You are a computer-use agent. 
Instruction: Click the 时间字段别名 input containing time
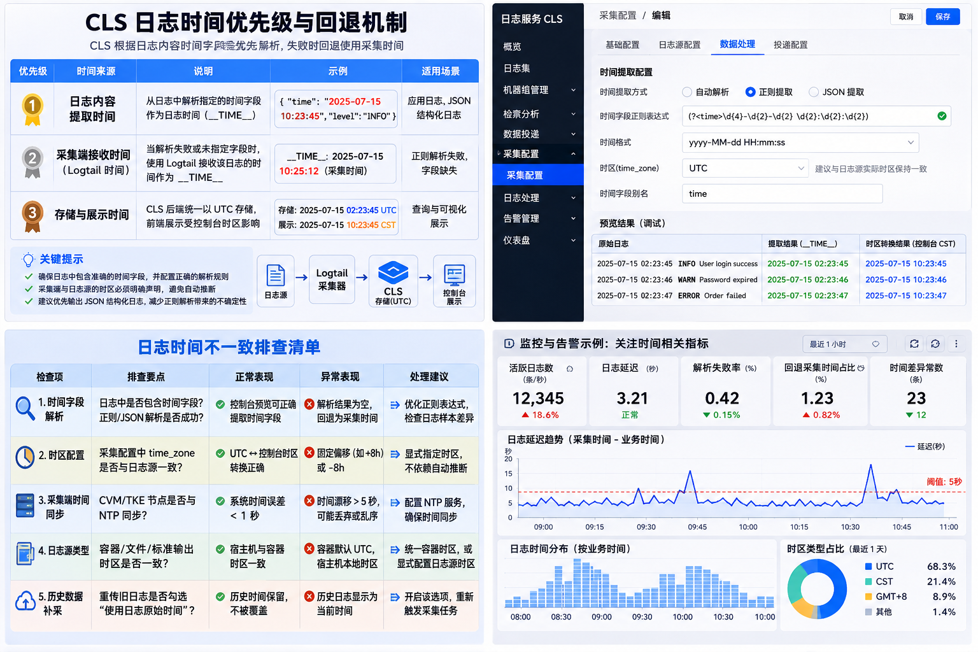coord(782,194)
